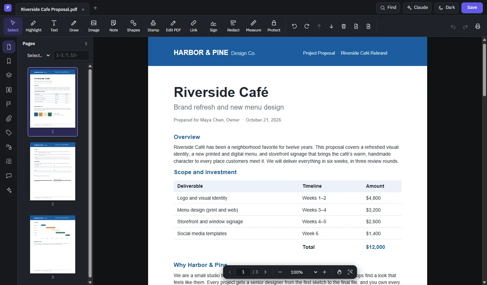This screenshot has height=285, width=487.
Task: Click the extract page icon
Action: (368, 26)
